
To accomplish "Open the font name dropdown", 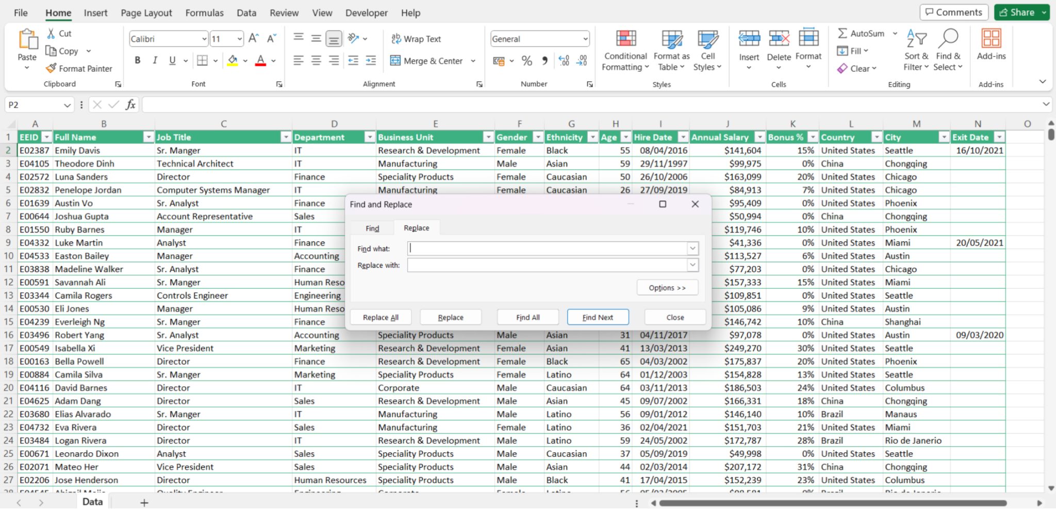I will click(x=203, y=38).
